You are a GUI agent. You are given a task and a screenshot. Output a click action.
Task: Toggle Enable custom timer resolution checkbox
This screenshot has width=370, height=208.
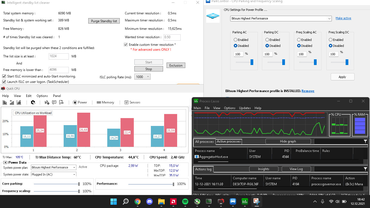(x=126, y=45)
